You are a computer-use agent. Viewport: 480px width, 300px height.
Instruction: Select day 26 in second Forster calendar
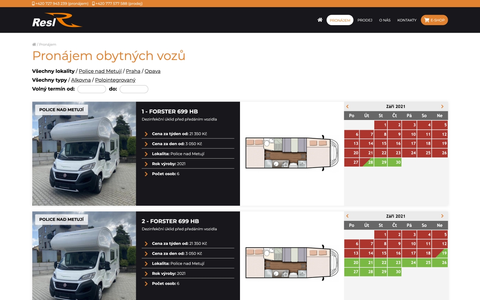pos(440,262)
